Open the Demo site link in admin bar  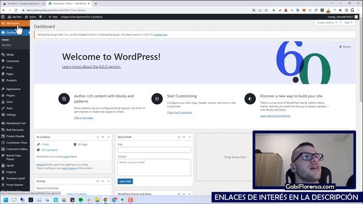click(30, 17)
